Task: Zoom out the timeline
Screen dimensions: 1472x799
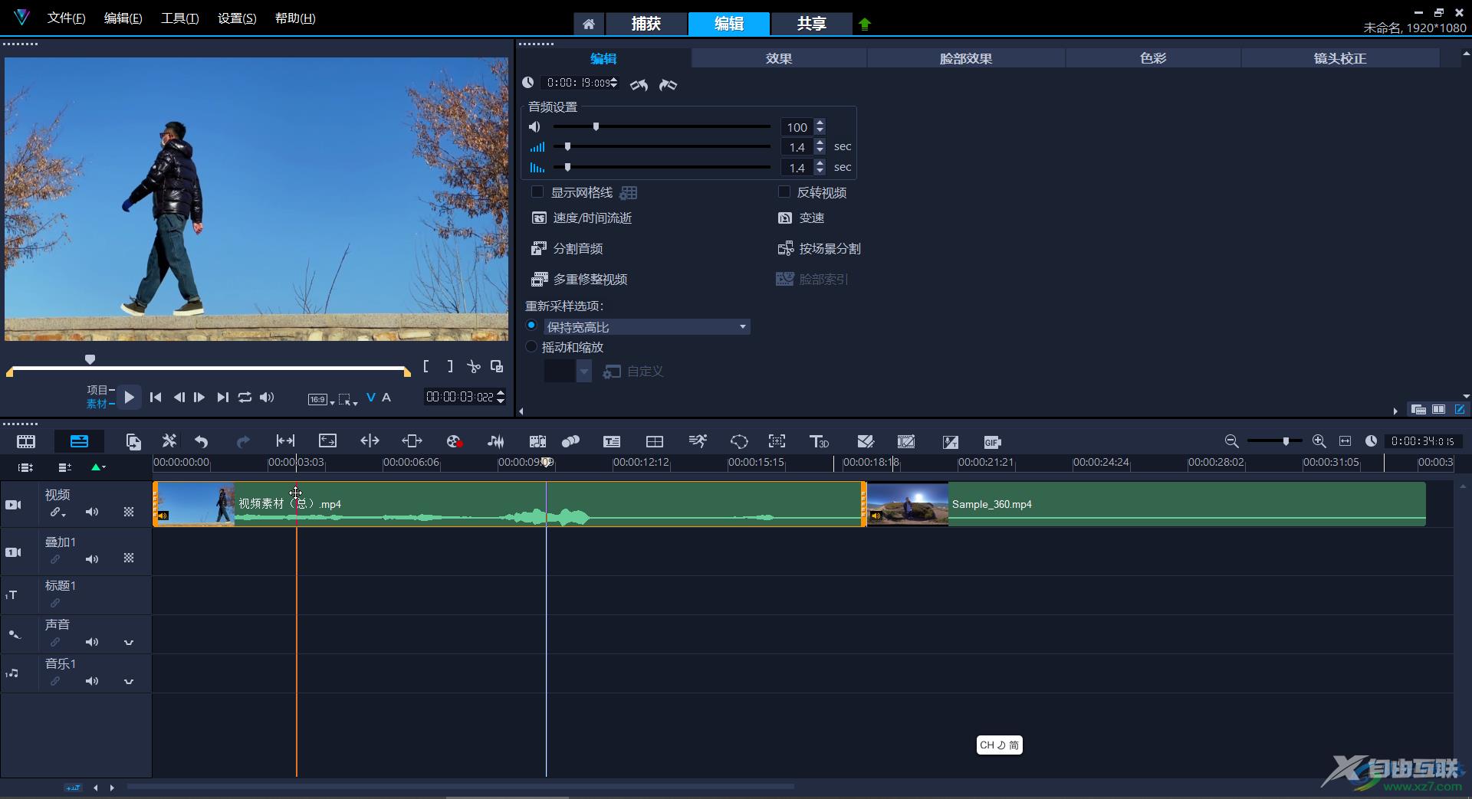Action: [1231, 440]
